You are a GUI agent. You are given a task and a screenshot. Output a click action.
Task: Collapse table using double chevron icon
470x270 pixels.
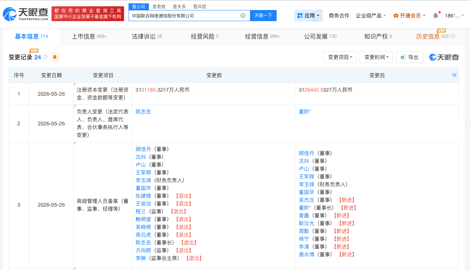[x=454, y=75]
